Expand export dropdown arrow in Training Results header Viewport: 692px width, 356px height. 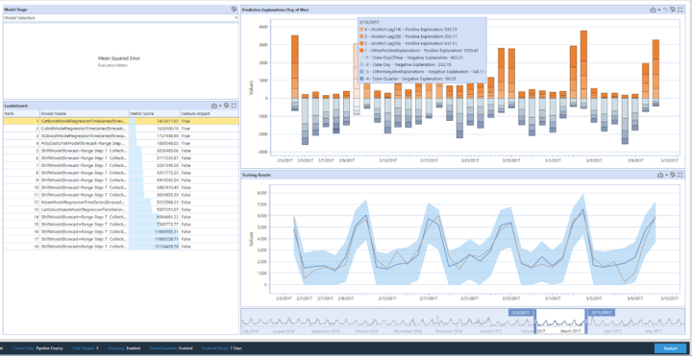coord(666,175)
